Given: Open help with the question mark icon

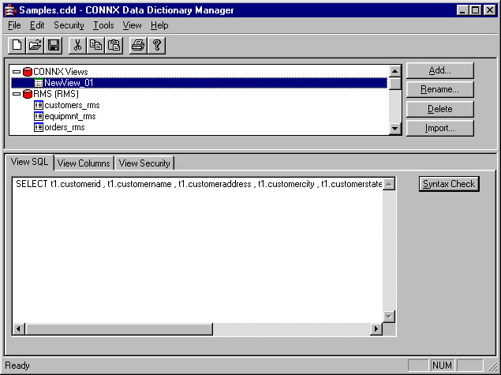Looking at the screenshot, I should pos(156,45).
